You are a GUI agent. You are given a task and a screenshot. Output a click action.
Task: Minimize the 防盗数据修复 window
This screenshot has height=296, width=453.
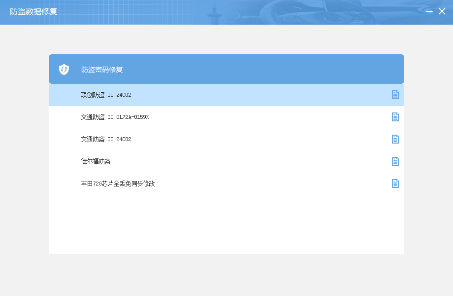point(429,11)
